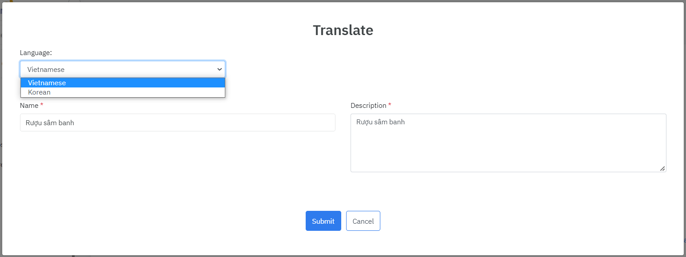Place cursor on Name text 'Rượu sâm banh'
Viewport: 686px width, 257px height.
tap(50, 123)
